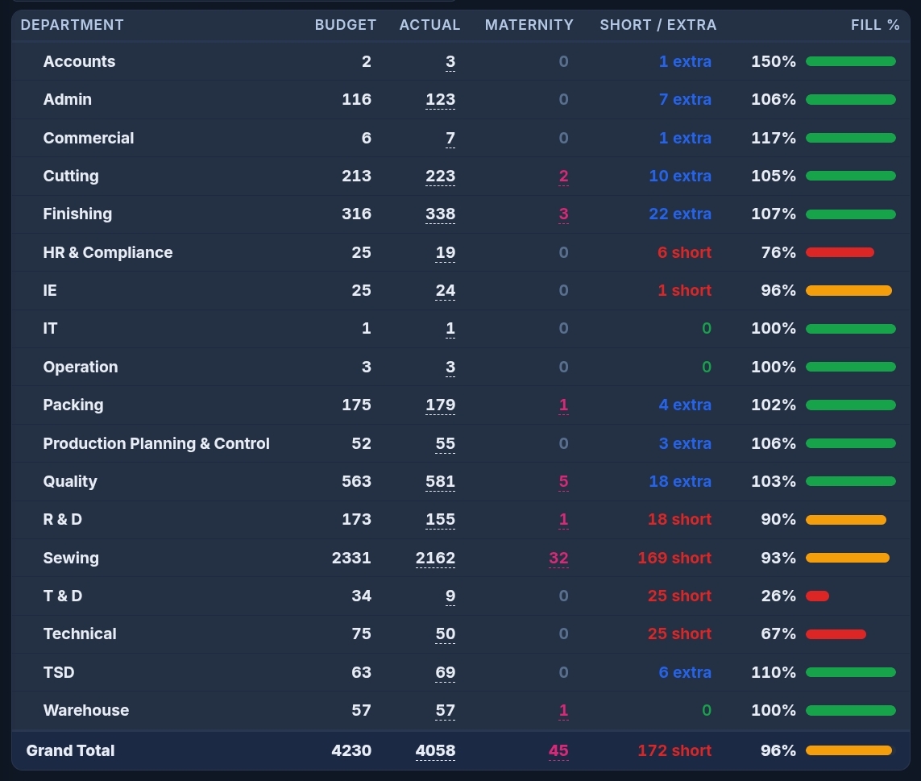Click Technical 67% fill bar
The height and width of the screenshot is (781, 921).
point(836,634)
